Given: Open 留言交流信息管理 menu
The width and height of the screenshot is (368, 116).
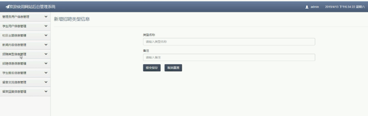Looking at the screenshot, I should [x=25, y=82].
